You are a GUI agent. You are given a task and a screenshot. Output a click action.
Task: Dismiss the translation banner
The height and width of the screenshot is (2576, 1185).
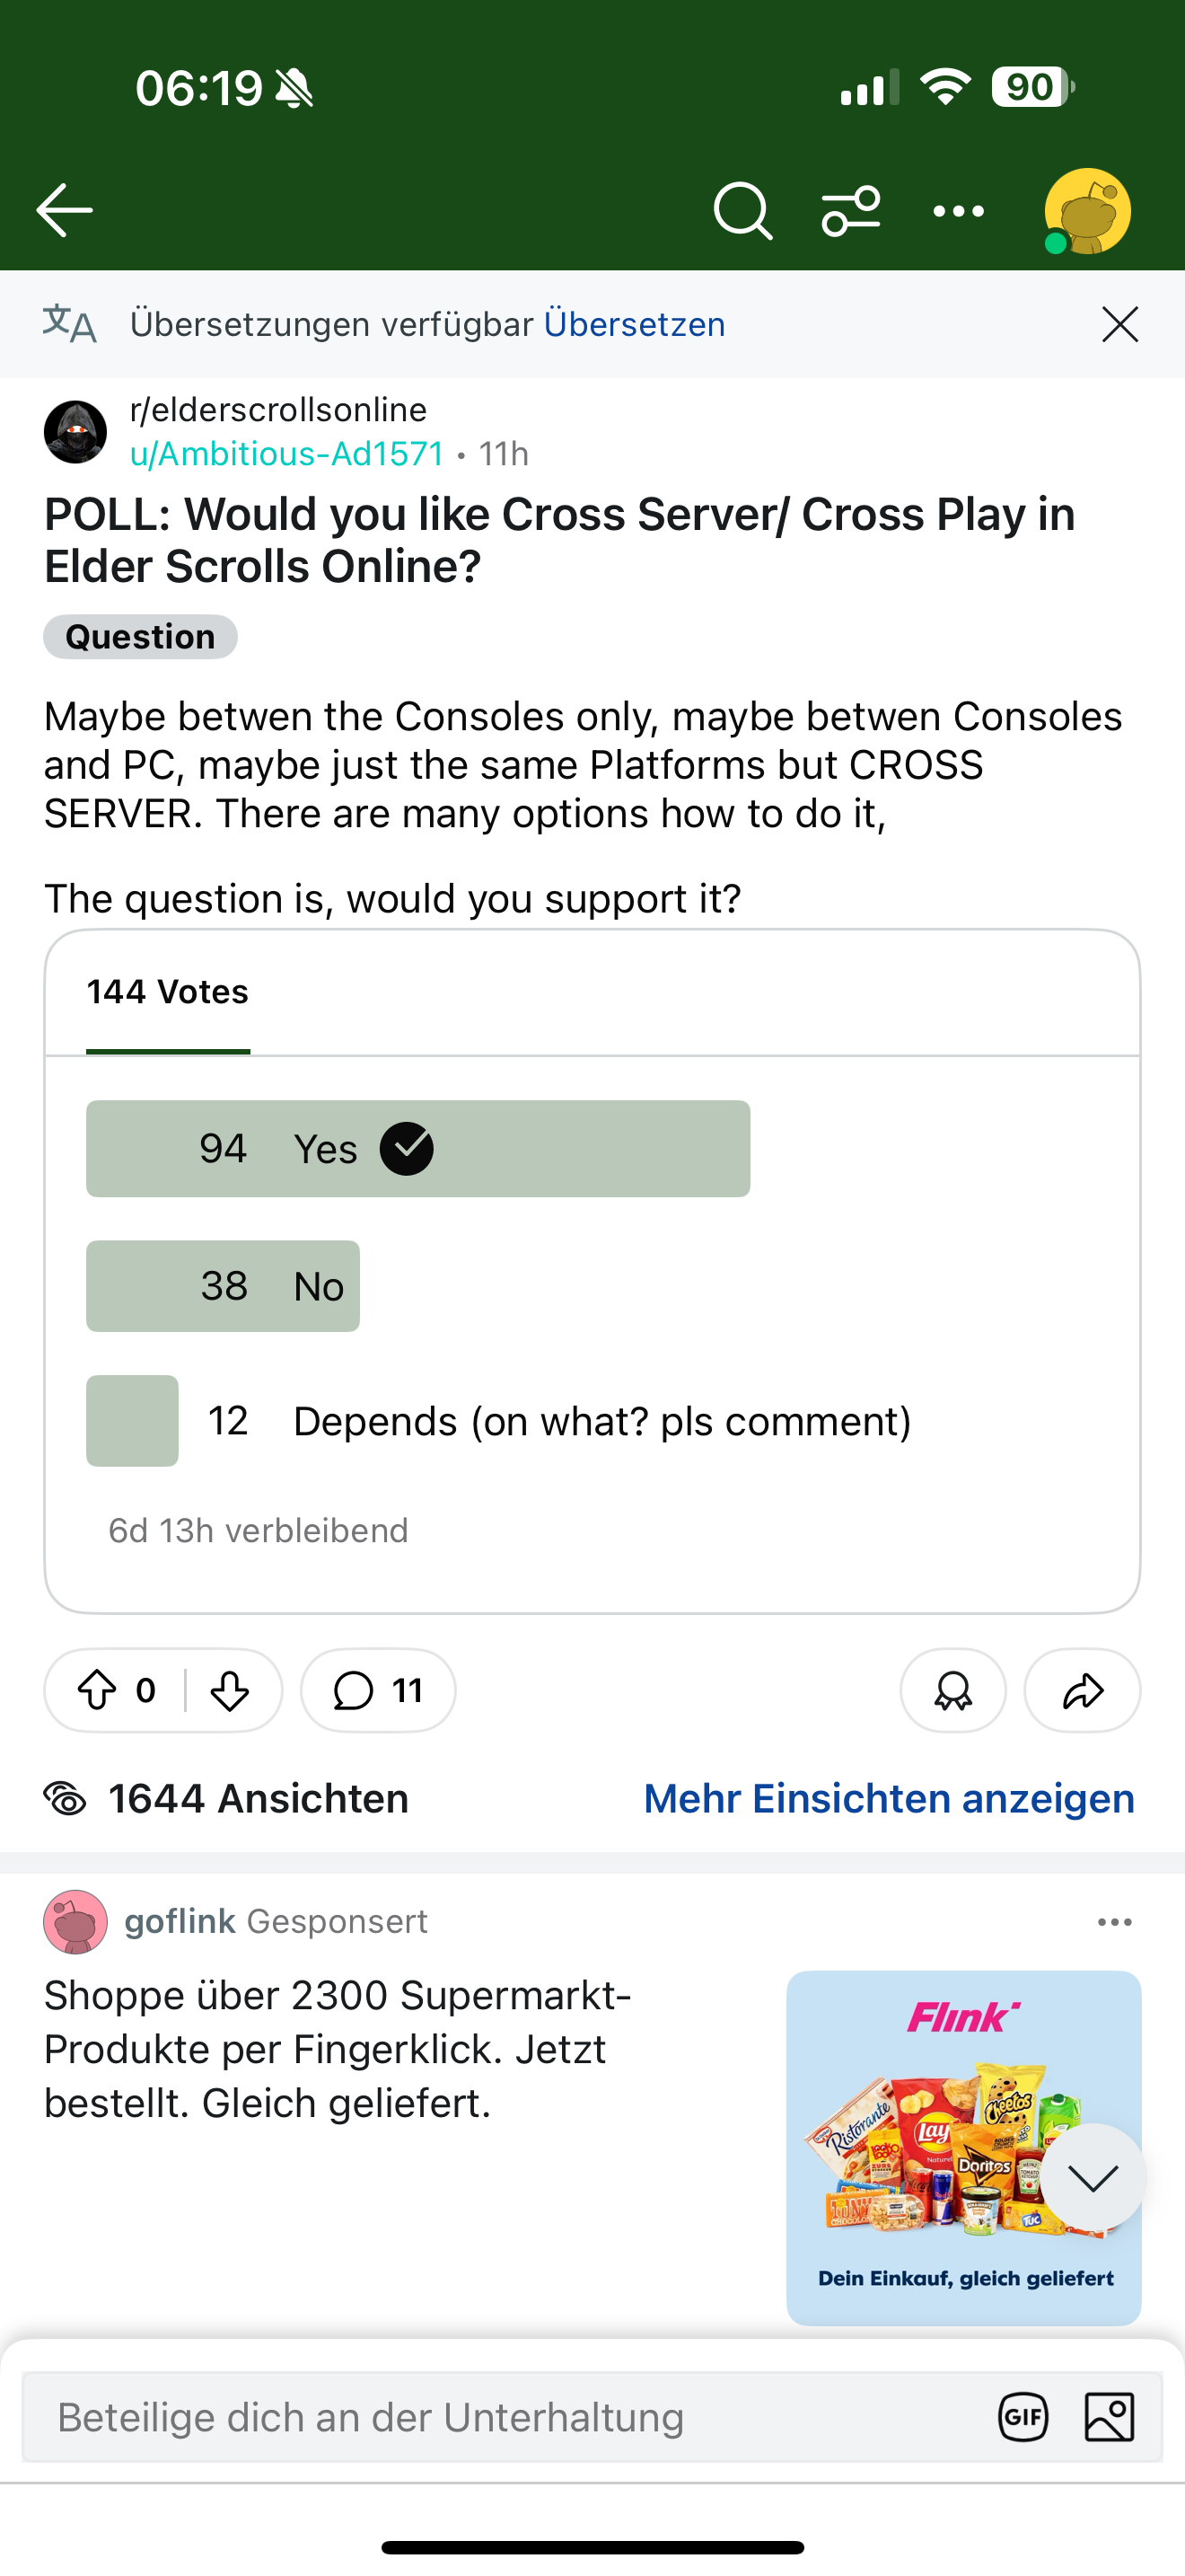click(1120, 324)
